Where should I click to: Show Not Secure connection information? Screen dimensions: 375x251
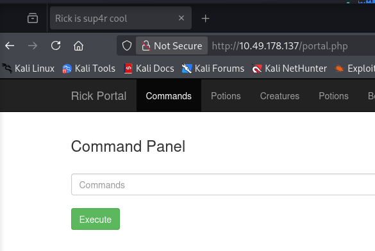(x=172, y=45)
